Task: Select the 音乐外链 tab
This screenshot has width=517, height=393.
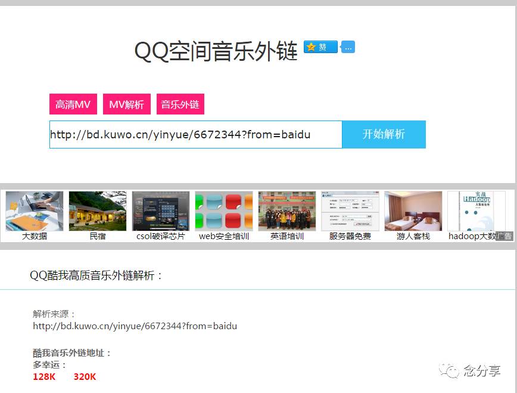Action: tap(180, 104)
